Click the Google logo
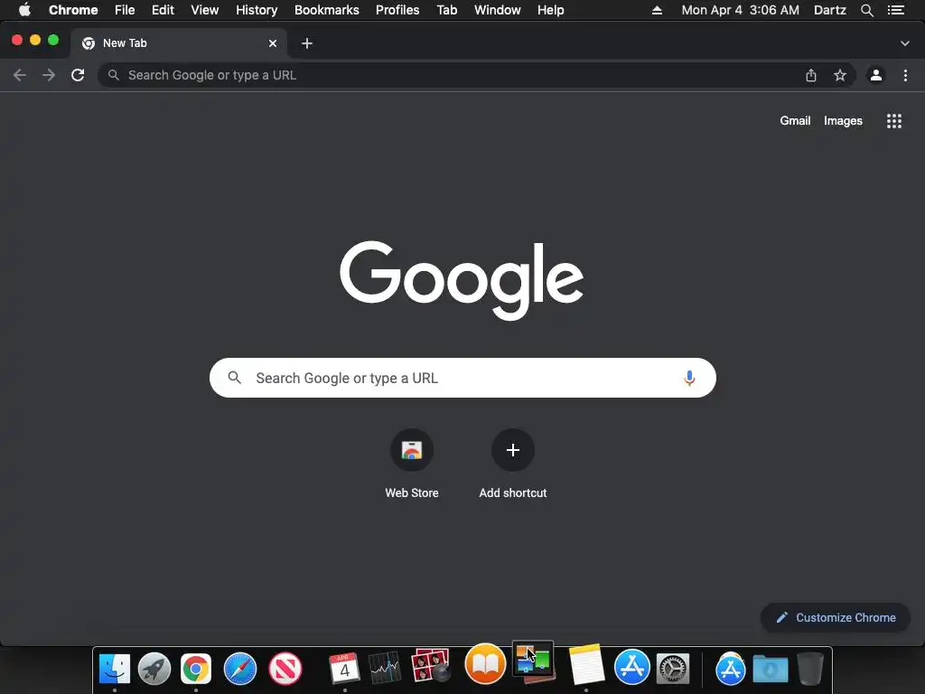 pyautogui.click(x=462, y=280)
